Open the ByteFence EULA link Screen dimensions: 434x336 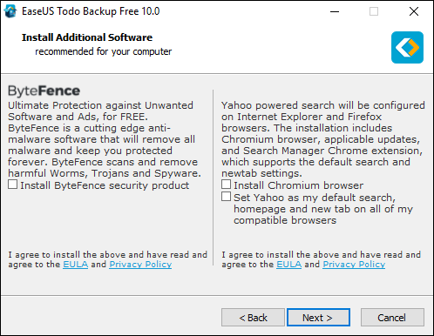[76, 265]
